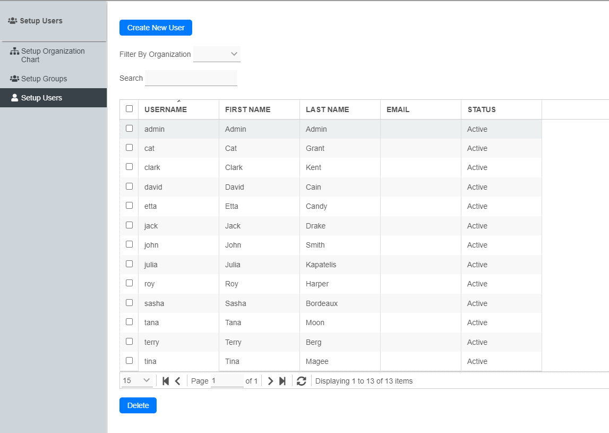The height and width of the screenshot is (433, 609).
Task: Click the Setup Groups icon in sidebar
Action: pyautogui.click(x=14, y=79)
